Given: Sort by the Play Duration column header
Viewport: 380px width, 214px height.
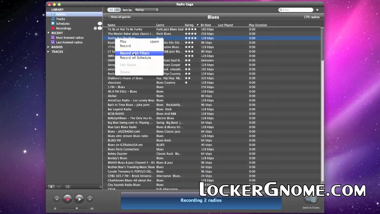Looking at the screenshot, I should 258,25.
